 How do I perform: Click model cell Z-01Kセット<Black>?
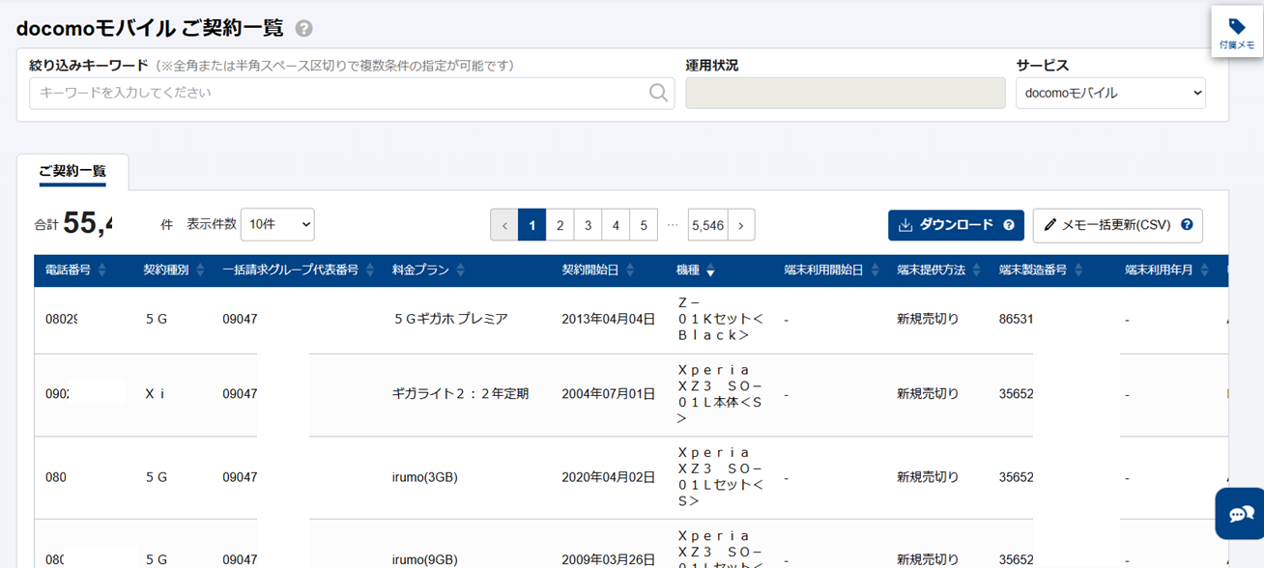pos(721,319)
